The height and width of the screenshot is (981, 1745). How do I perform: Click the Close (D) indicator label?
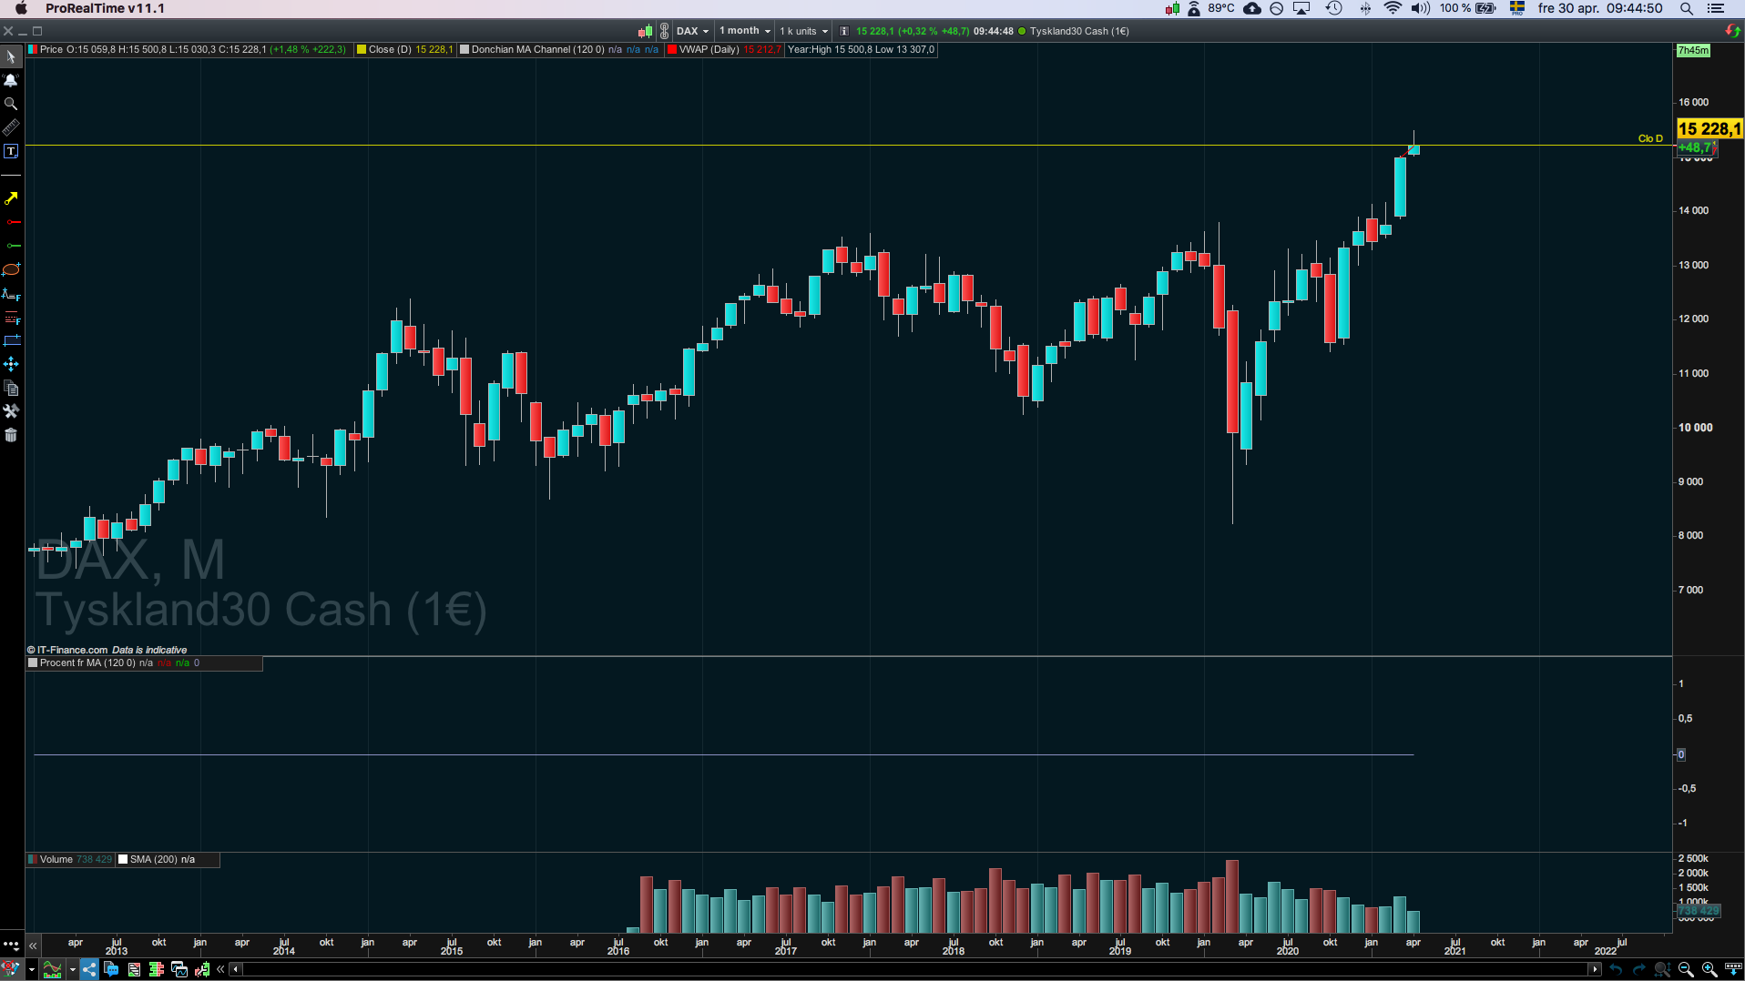(390, 50)
